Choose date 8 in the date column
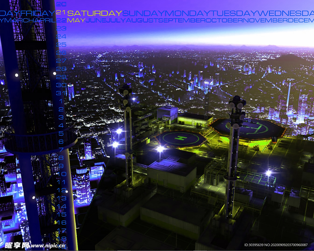The height and width of the screenshot is (251, 314). pyautogui.click(x=61, y=158)
